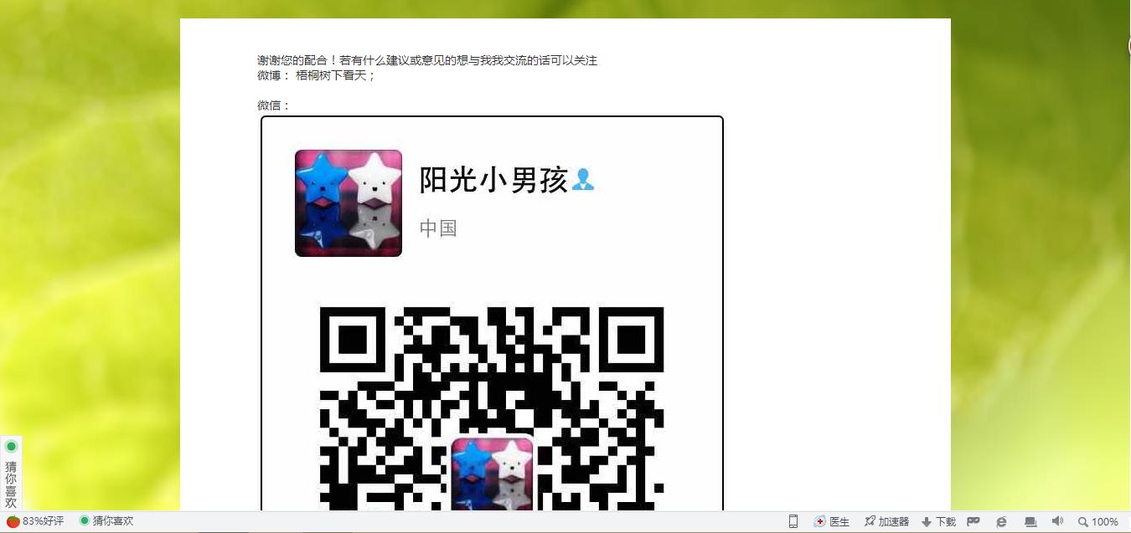Viewport: 1131px width, 533px height.
Task: Click the text 微博： 梧桐树下看天；
Action: coord(317,75)
